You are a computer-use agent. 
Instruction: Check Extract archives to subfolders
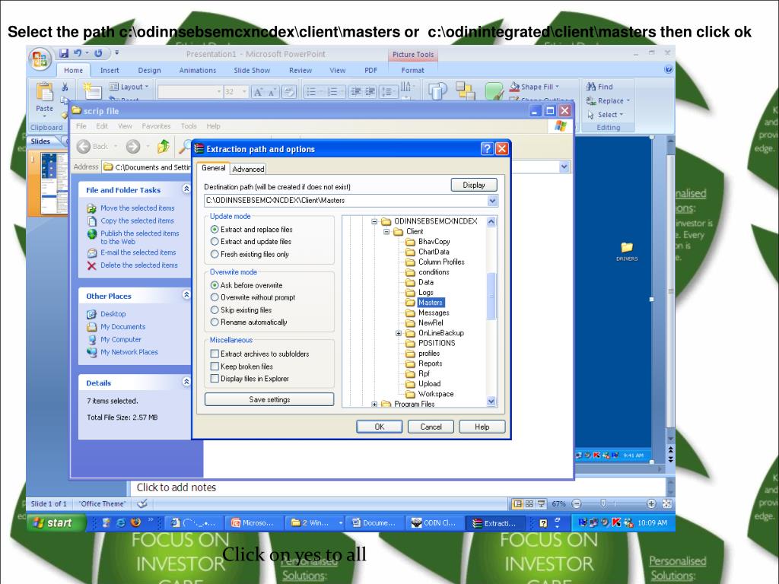215,354
